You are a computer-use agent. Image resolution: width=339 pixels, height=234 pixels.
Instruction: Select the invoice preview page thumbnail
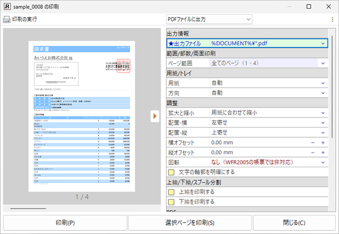(81, 116)
